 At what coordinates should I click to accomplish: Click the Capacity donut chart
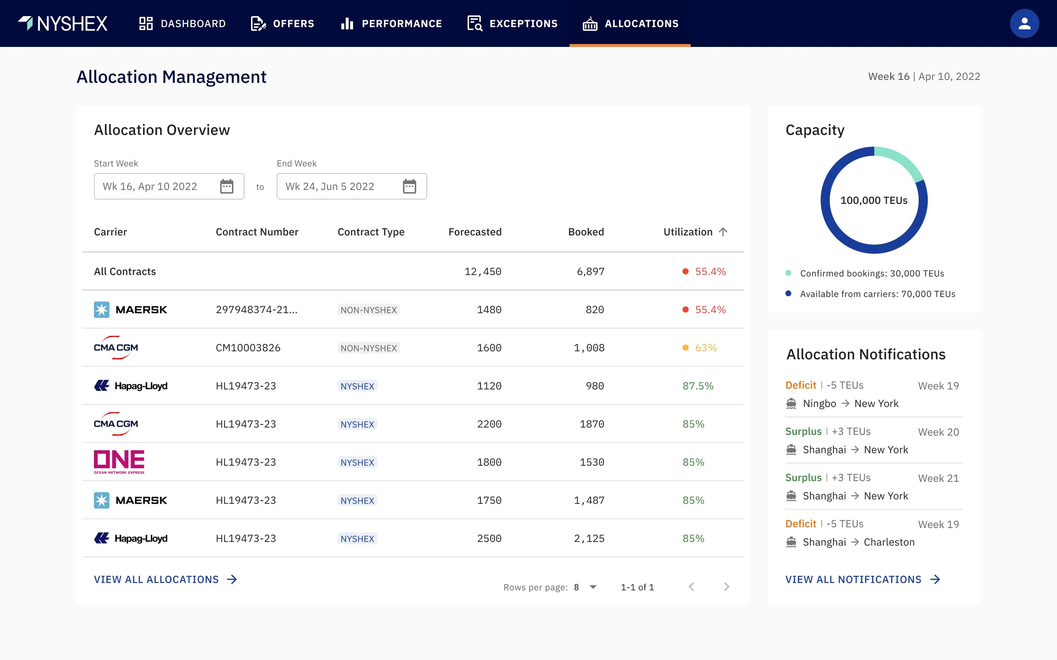tap(874, 200)
